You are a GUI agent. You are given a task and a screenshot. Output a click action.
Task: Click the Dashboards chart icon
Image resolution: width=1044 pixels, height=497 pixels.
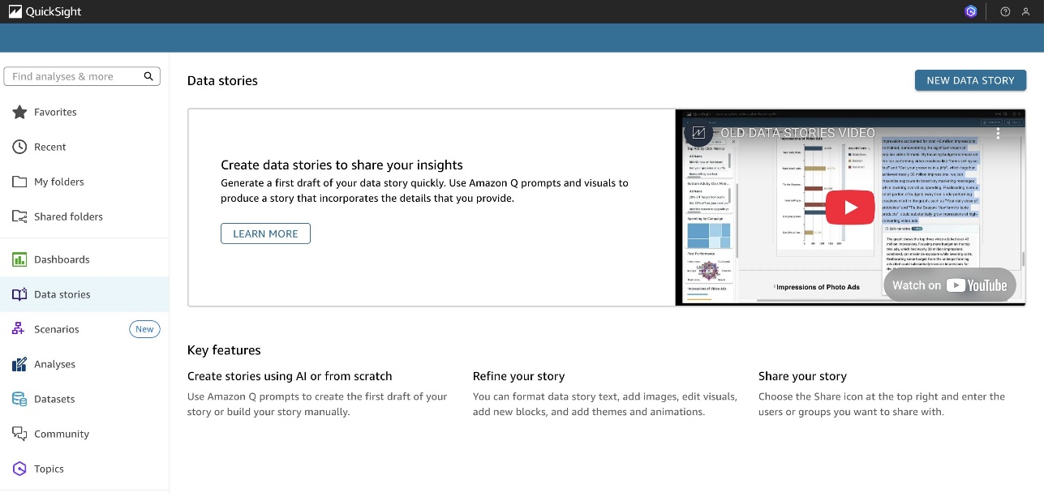click(x=19, y=259)
